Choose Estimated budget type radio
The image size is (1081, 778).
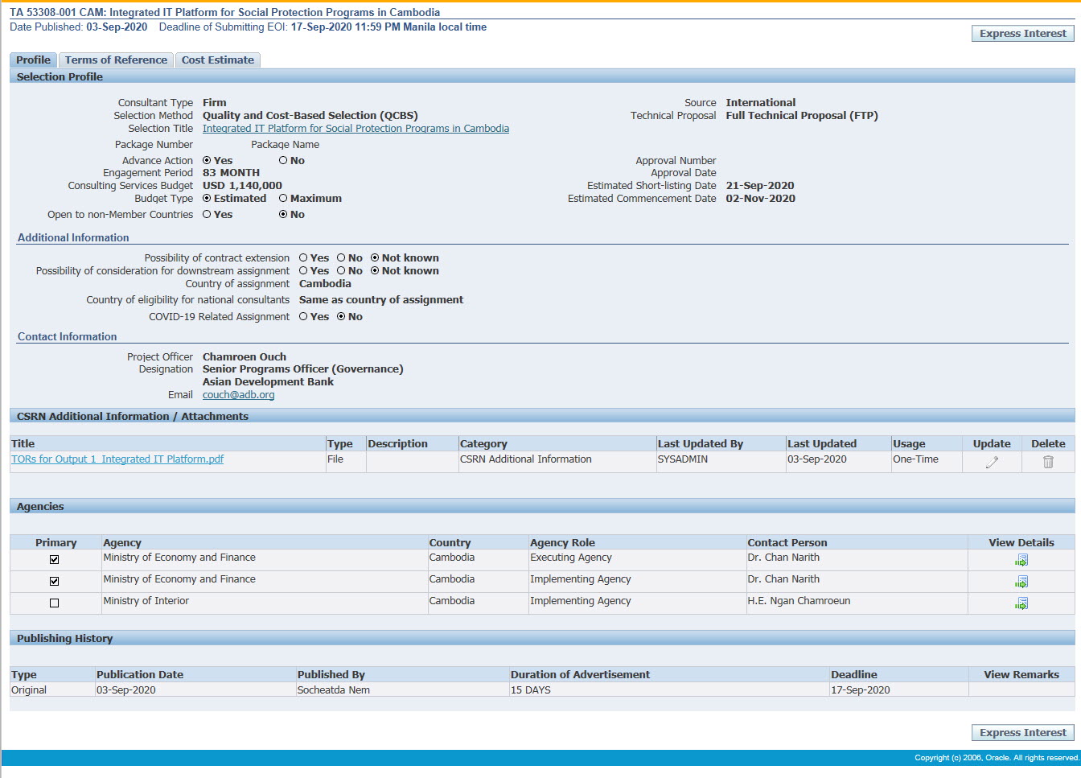(x=207, y=199)
